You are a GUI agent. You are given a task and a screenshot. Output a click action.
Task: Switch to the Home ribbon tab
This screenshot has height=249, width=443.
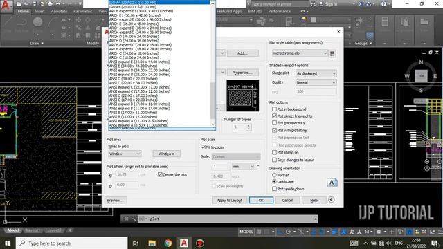(23, 11)
